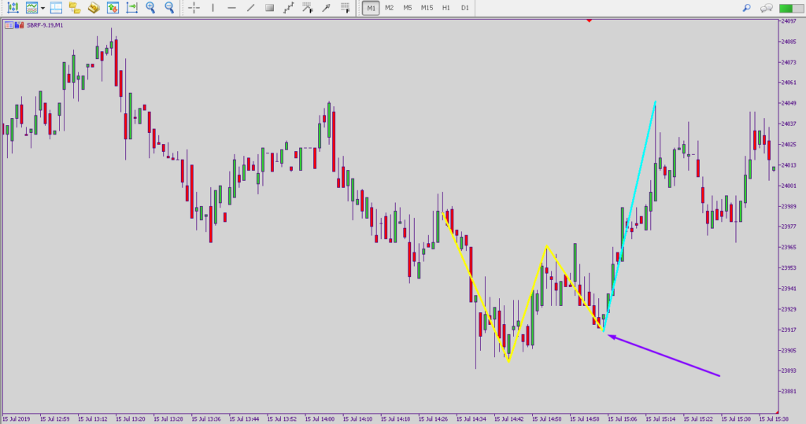This screenshot has width=806, height=424.
Task: Select the rectangle shape tool
Action: point(269,8)
